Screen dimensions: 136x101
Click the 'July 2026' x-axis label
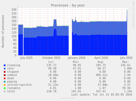coord(126,58)
